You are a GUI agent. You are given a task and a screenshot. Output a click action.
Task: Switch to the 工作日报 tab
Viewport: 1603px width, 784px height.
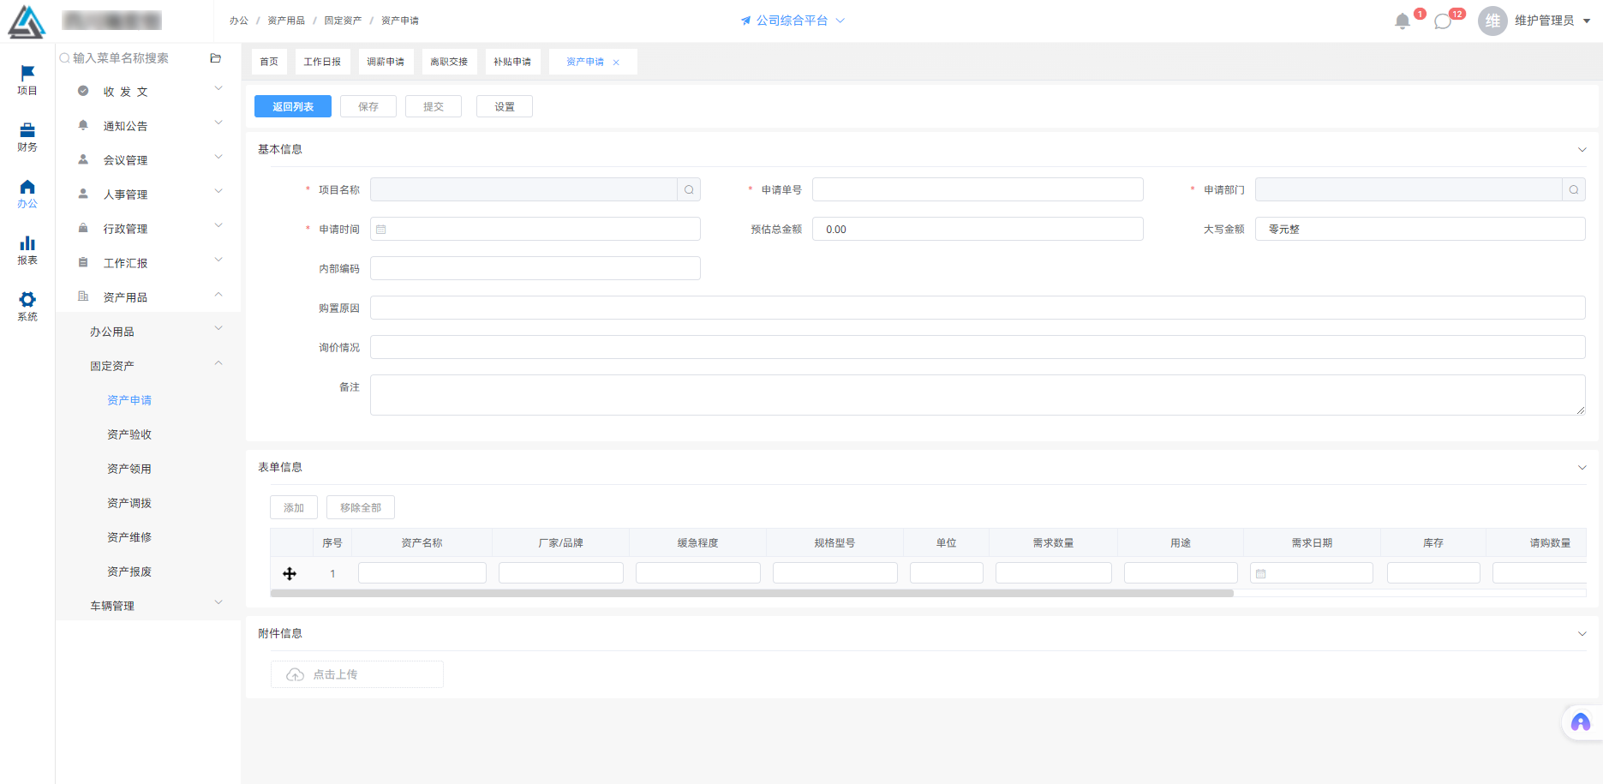(x=322, y=62)
